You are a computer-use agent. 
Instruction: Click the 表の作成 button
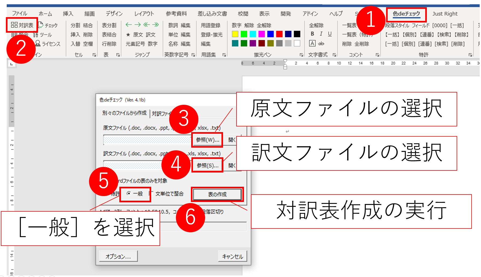[217, 194]
